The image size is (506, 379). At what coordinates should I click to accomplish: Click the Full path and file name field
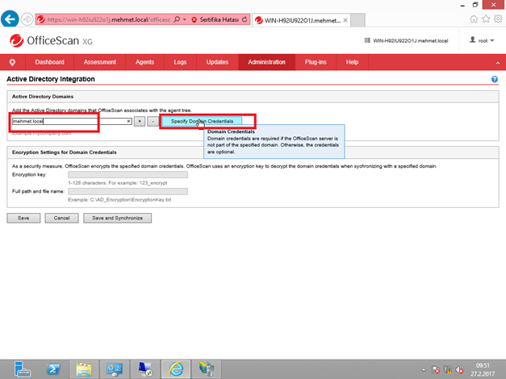point(128,191)
